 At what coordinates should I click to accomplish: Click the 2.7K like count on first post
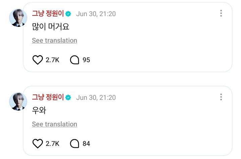tap(52, 60)
